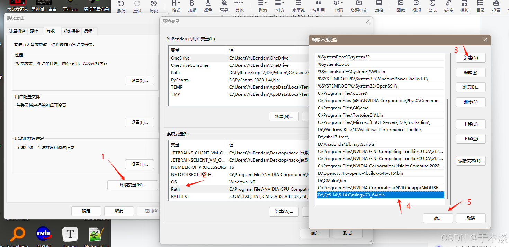Select the 背景 background fill tool

(224, 3)
